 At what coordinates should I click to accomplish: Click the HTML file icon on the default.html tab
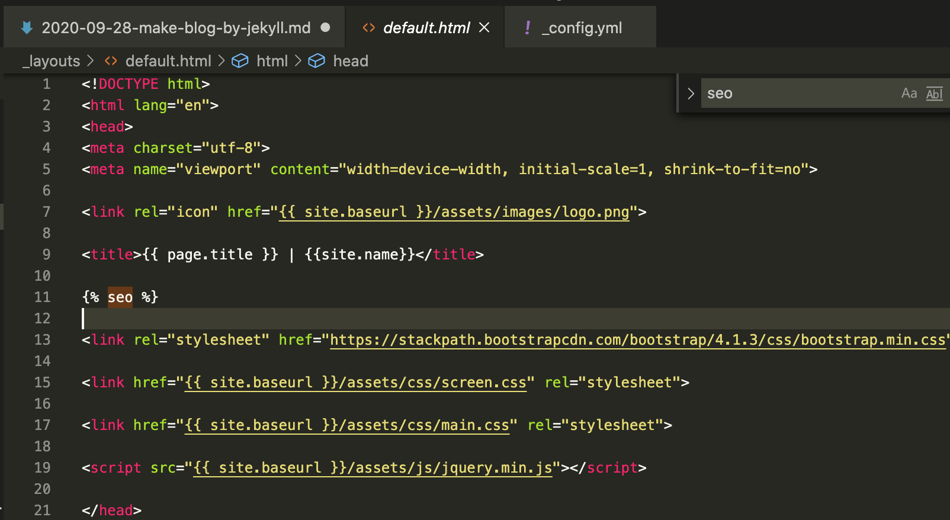(368, 28)
